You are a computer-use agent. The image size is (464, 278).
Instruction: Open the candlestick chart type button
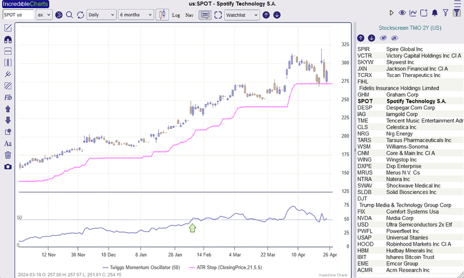tap(162, 14)
